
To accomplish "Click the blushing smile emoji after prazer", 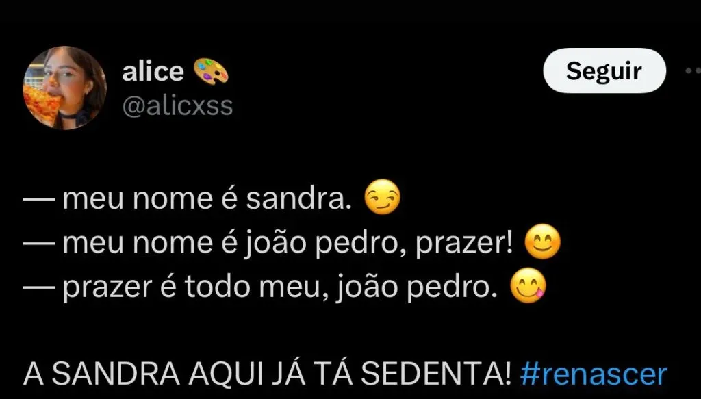I will click(x=542, y=242).
